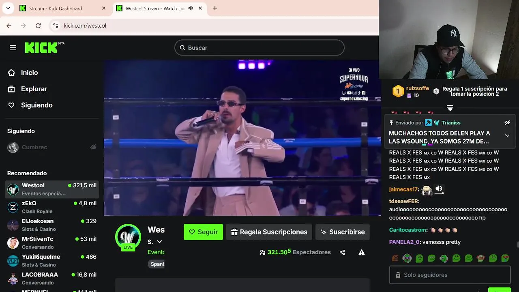Click the gold rank 1 badge
519x292 pixels.
click(398, 91)
